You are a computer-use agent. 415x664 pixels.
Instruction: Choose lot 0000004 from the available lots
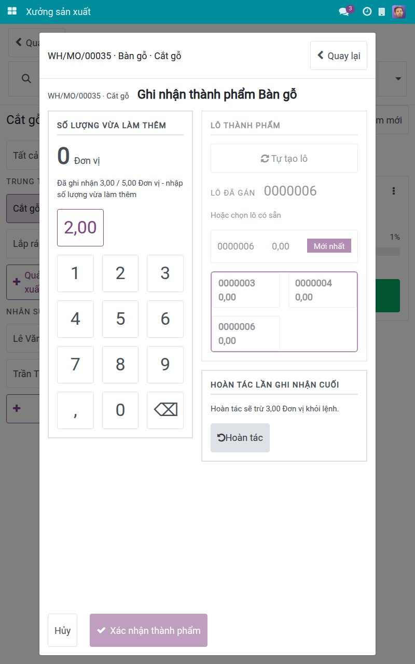pyautogui.click(x=323, y=290)
